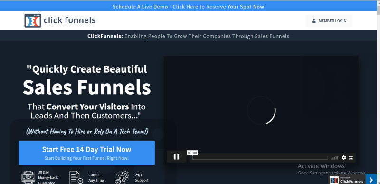Enter fullscreen with the video expand icon

[x=351, y=158]
